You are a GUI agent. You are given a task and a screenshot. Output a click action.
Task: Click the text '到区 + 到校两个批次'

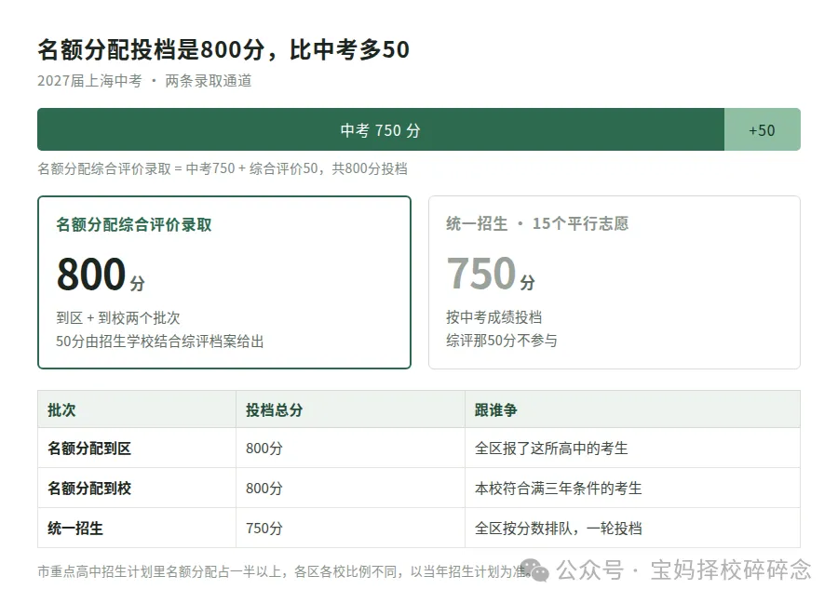click(x=117, y=318)
